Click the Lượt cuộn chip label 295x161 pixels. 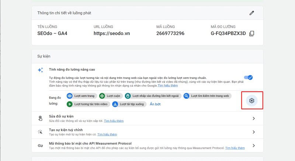(x=114, y=96)
